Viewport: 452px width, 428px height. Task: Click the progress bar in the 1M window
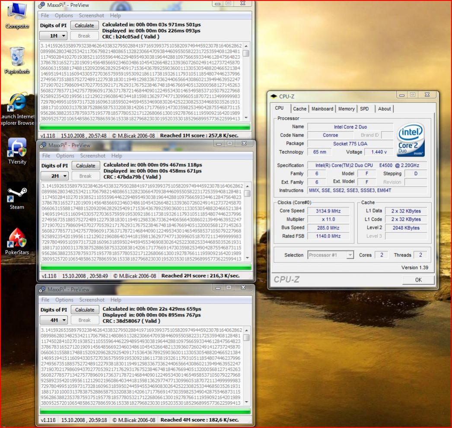[x=145, y=127]
